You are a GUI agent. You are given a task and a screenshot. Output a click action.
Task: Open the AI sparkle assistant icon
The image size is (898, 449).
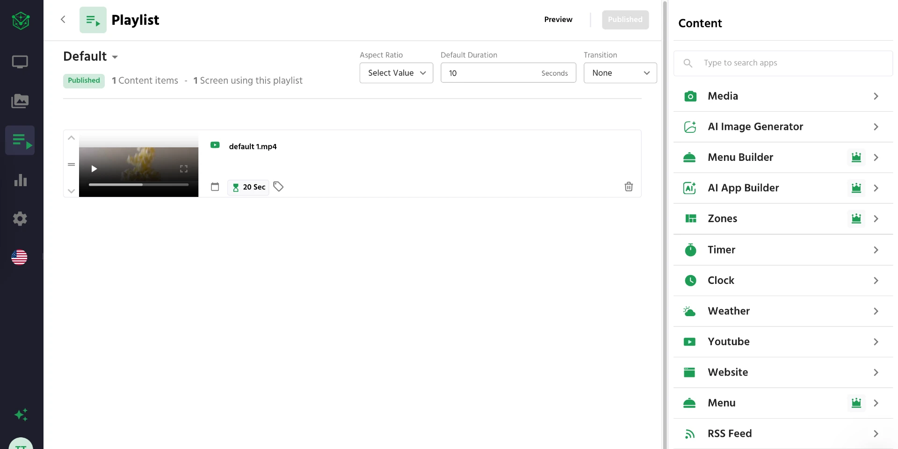[x=21, y=415]
